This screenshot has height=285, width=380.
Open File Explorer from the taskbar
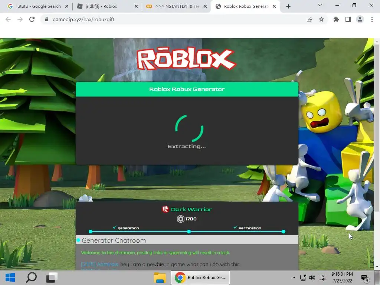[160, 278]
